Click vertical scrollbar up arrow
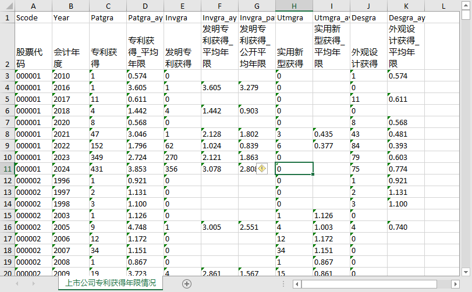The height and width of the screenshot is (292, 472). [466, 6]
